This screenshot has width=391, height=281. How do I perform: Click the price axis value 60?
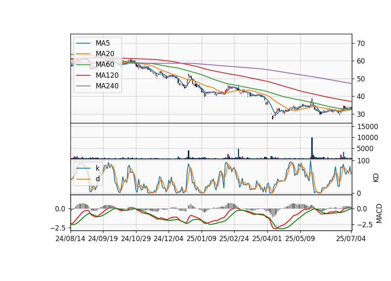click(x=360, y=61)
